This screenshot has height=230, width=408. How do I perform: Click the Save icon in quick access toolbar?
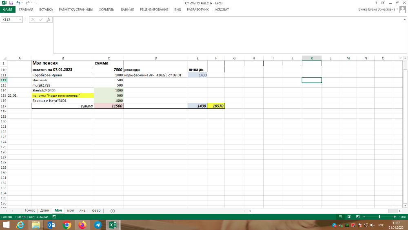coord(11,3)
